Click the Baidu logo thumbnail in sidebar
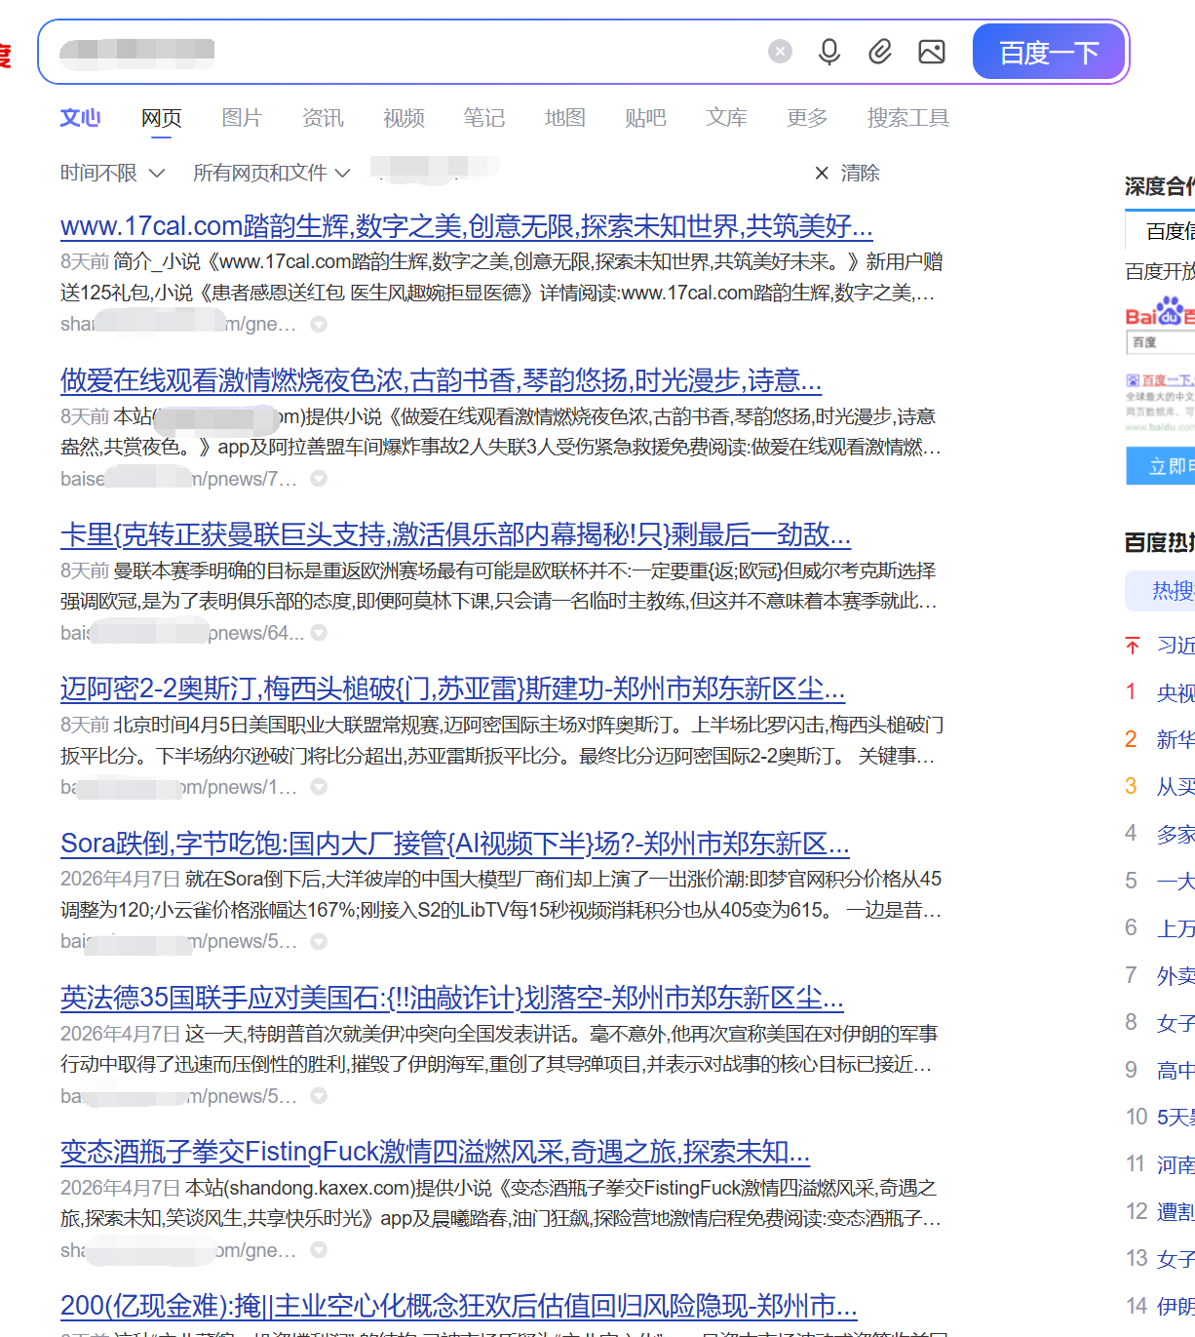 click(x=1160, y=363)
